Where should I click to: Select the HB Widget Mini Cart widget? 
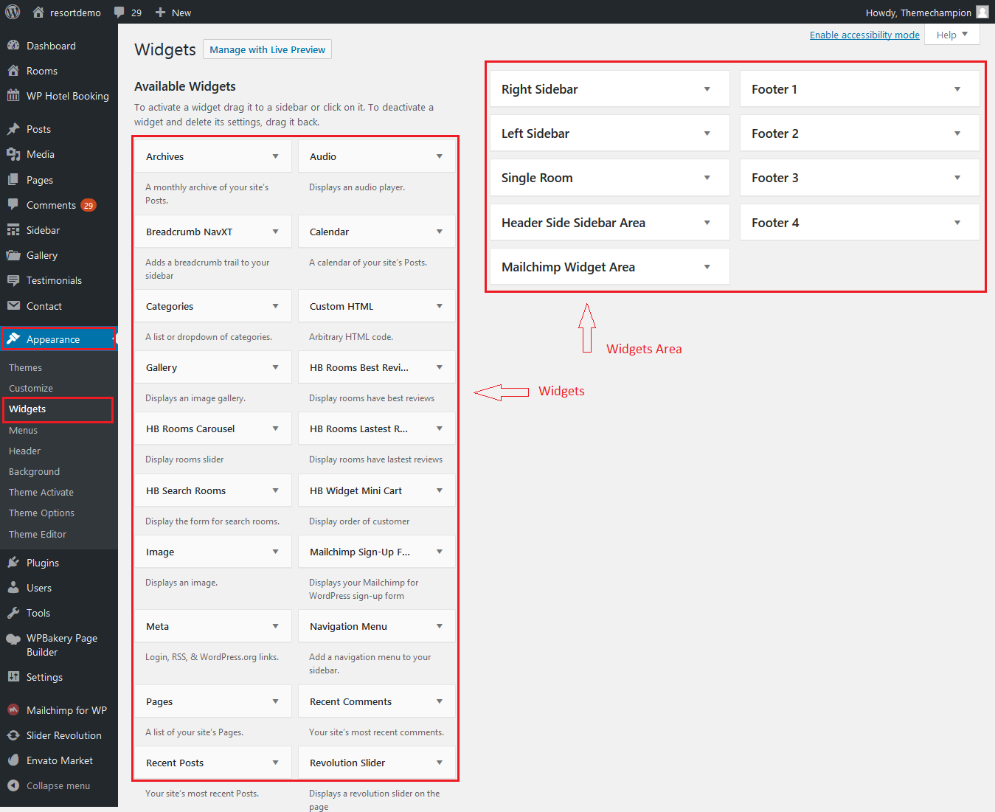click(x=377, y=490)
